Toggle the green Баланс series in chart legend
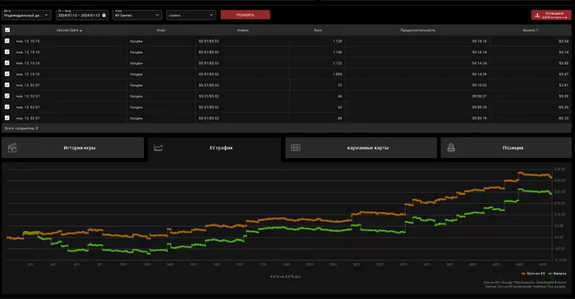 coord(558,274)
